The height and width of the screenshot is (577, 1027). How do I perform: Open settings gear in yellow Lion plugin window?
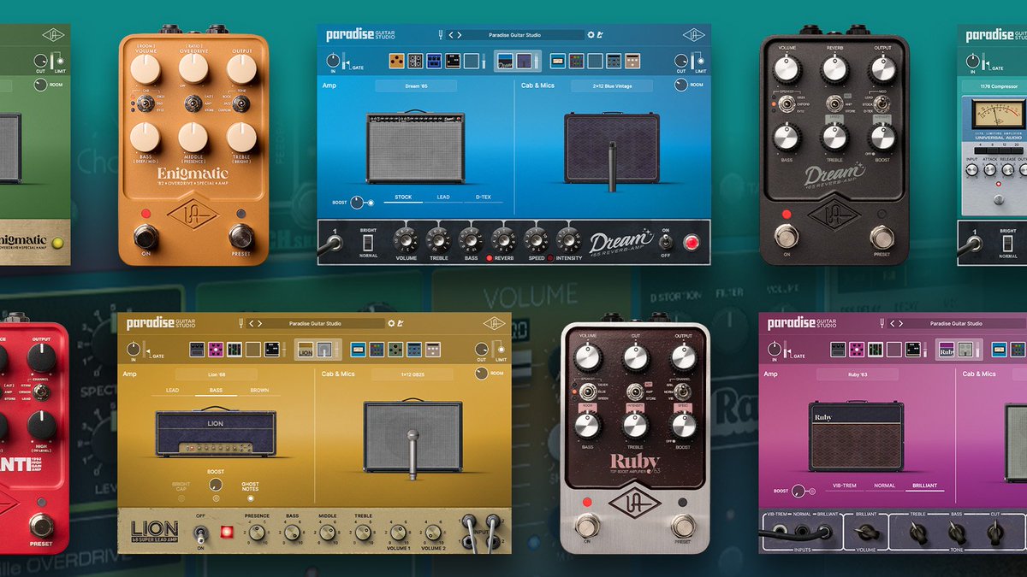(x=391, y=323)
